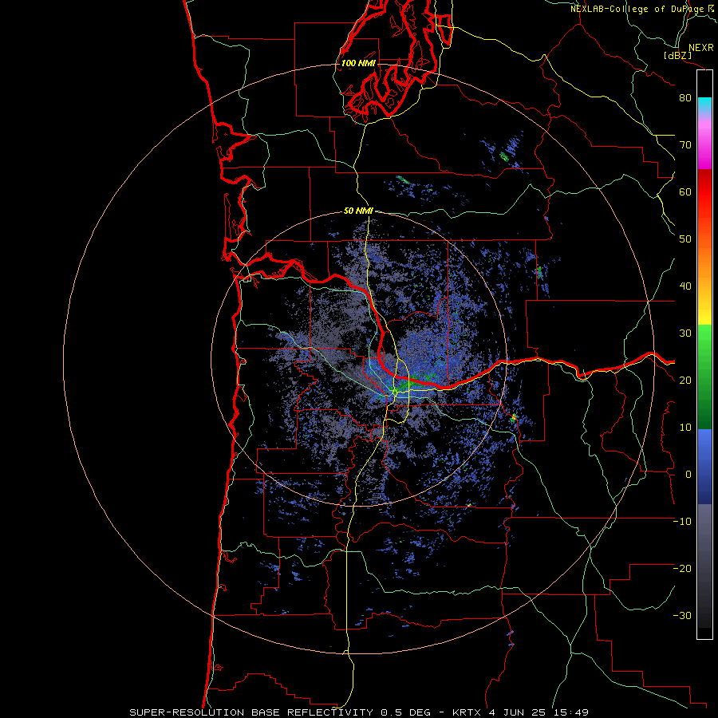Click the "15:49" timestamp text
The image size is (718, 718).
point(571,712)
